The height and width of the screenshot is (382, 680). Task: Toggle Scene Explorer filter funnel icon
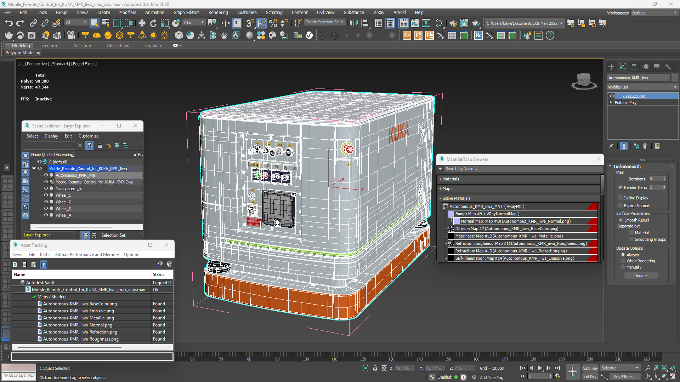(89, 145)
